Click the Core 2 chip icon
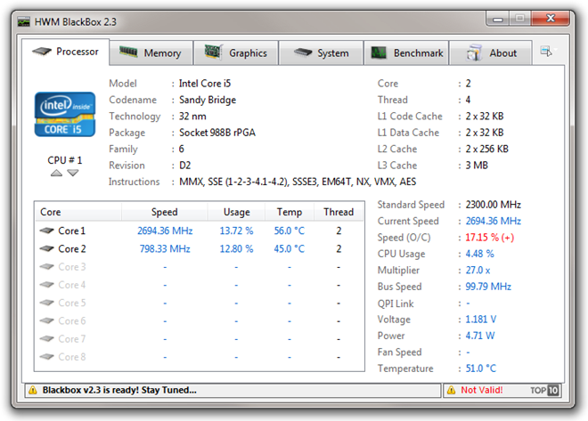 pyautogui.click(x=47, y=248)
